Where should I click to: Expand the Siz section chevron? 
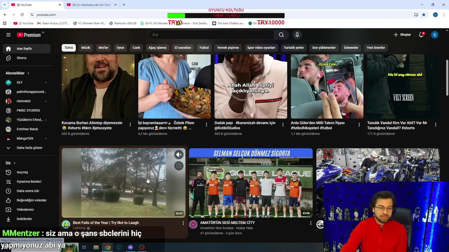[x=14, y=163]
